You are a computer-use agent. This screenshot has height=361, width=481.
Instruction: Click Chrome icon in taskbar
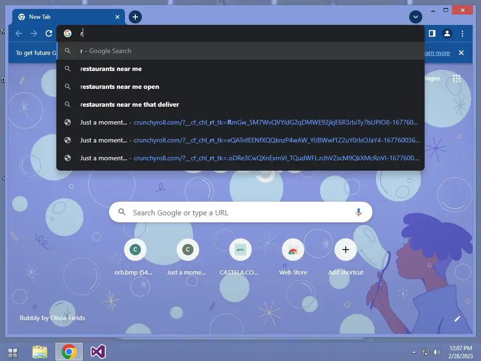[x=69, y=352]
